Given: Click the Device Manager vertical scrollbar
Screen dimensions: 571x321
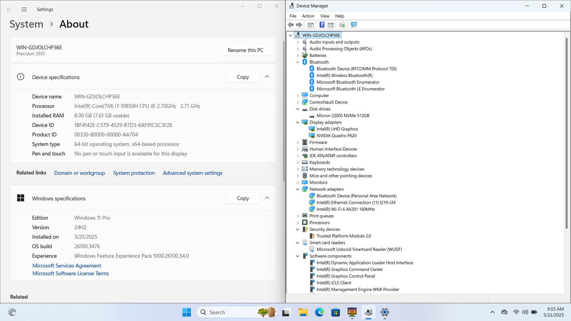Looking at the screenshot, I should pyautogui.click(x=566, y=132).
